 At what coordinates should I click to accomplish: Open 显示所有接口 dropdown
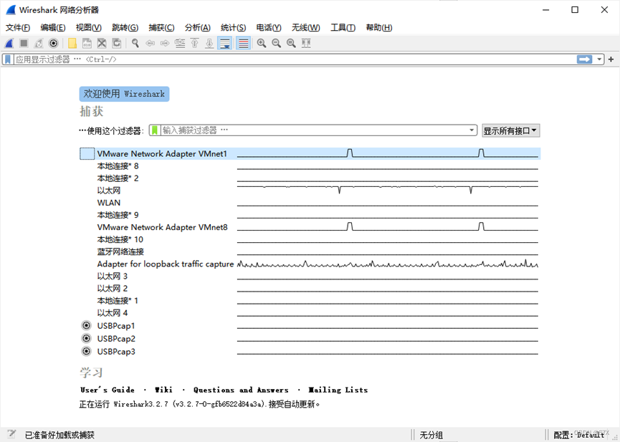click(510, 130)
